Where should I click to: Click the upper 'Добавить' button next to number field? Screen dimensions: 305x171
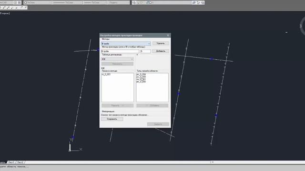161,51
